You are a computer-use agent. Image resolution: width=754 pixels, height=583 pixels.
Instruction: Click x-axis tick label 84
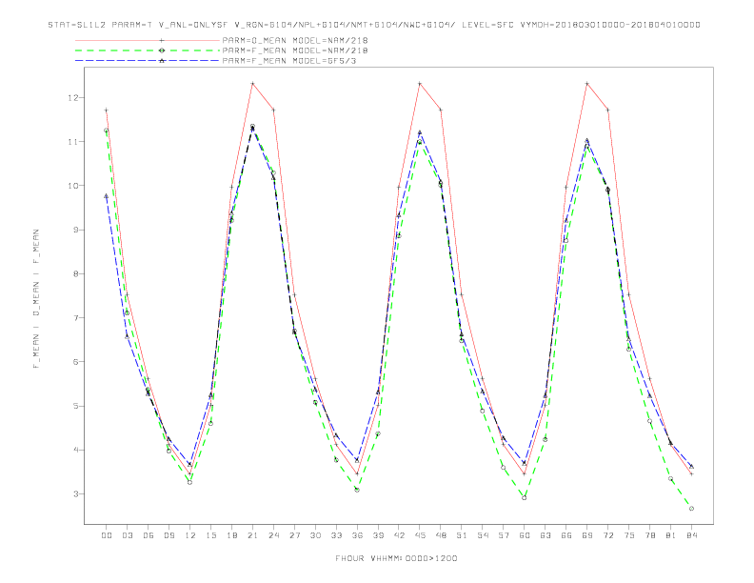(x=691, y=535)
